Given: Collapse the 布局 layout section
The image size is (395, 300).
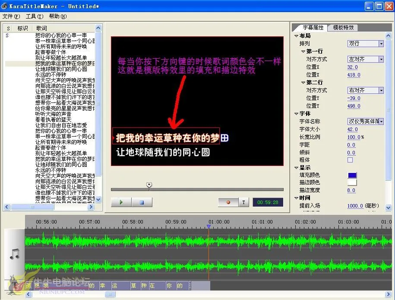Looking at the screenshot, I should pyautogui.click(x=296, y=36).
